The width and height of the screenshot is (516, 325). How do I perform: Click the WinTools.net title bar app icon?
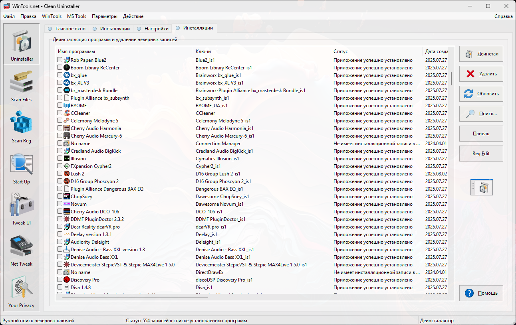pos(6,6)
